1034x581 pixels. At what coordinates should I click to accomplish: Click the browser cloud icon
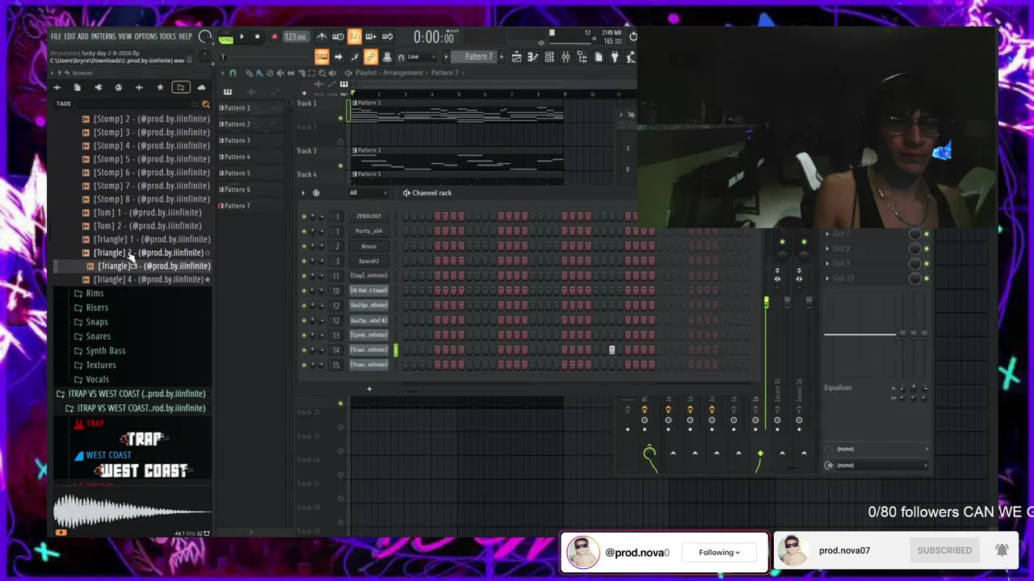pyautogui.click(x=201, y=87)
